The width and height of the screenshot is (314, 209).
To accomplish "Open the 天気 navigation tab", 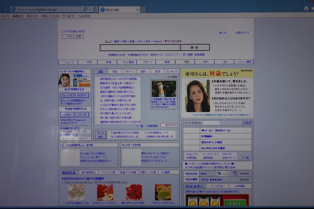I will 88,62.
